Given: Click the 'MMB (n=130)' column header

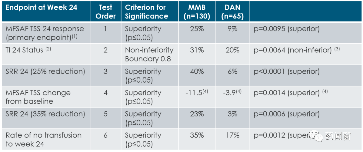Looking at the screenshot, I should click(x=197, y=12).
